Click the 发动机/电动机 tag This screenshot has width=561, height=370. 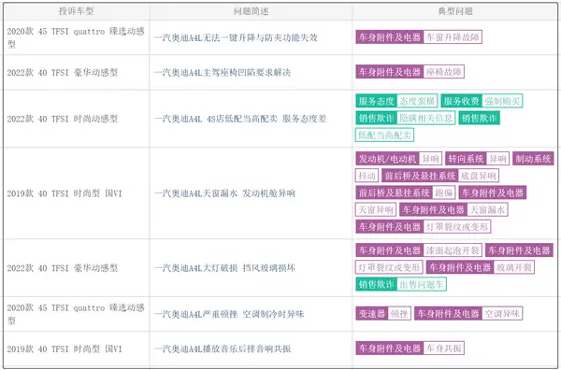387,158
